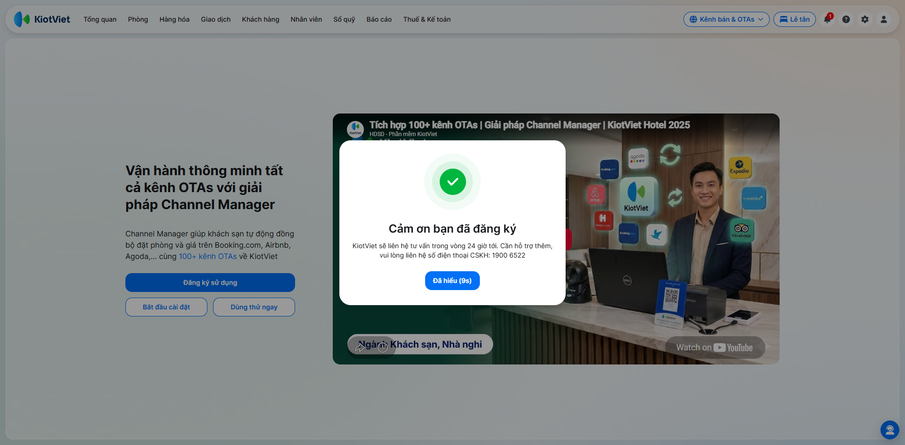Image resolution: width=905 pixels, height=445 pixels.
Task: Confirm with the Đã hiểu button
Action: click(x=452, y=281)
